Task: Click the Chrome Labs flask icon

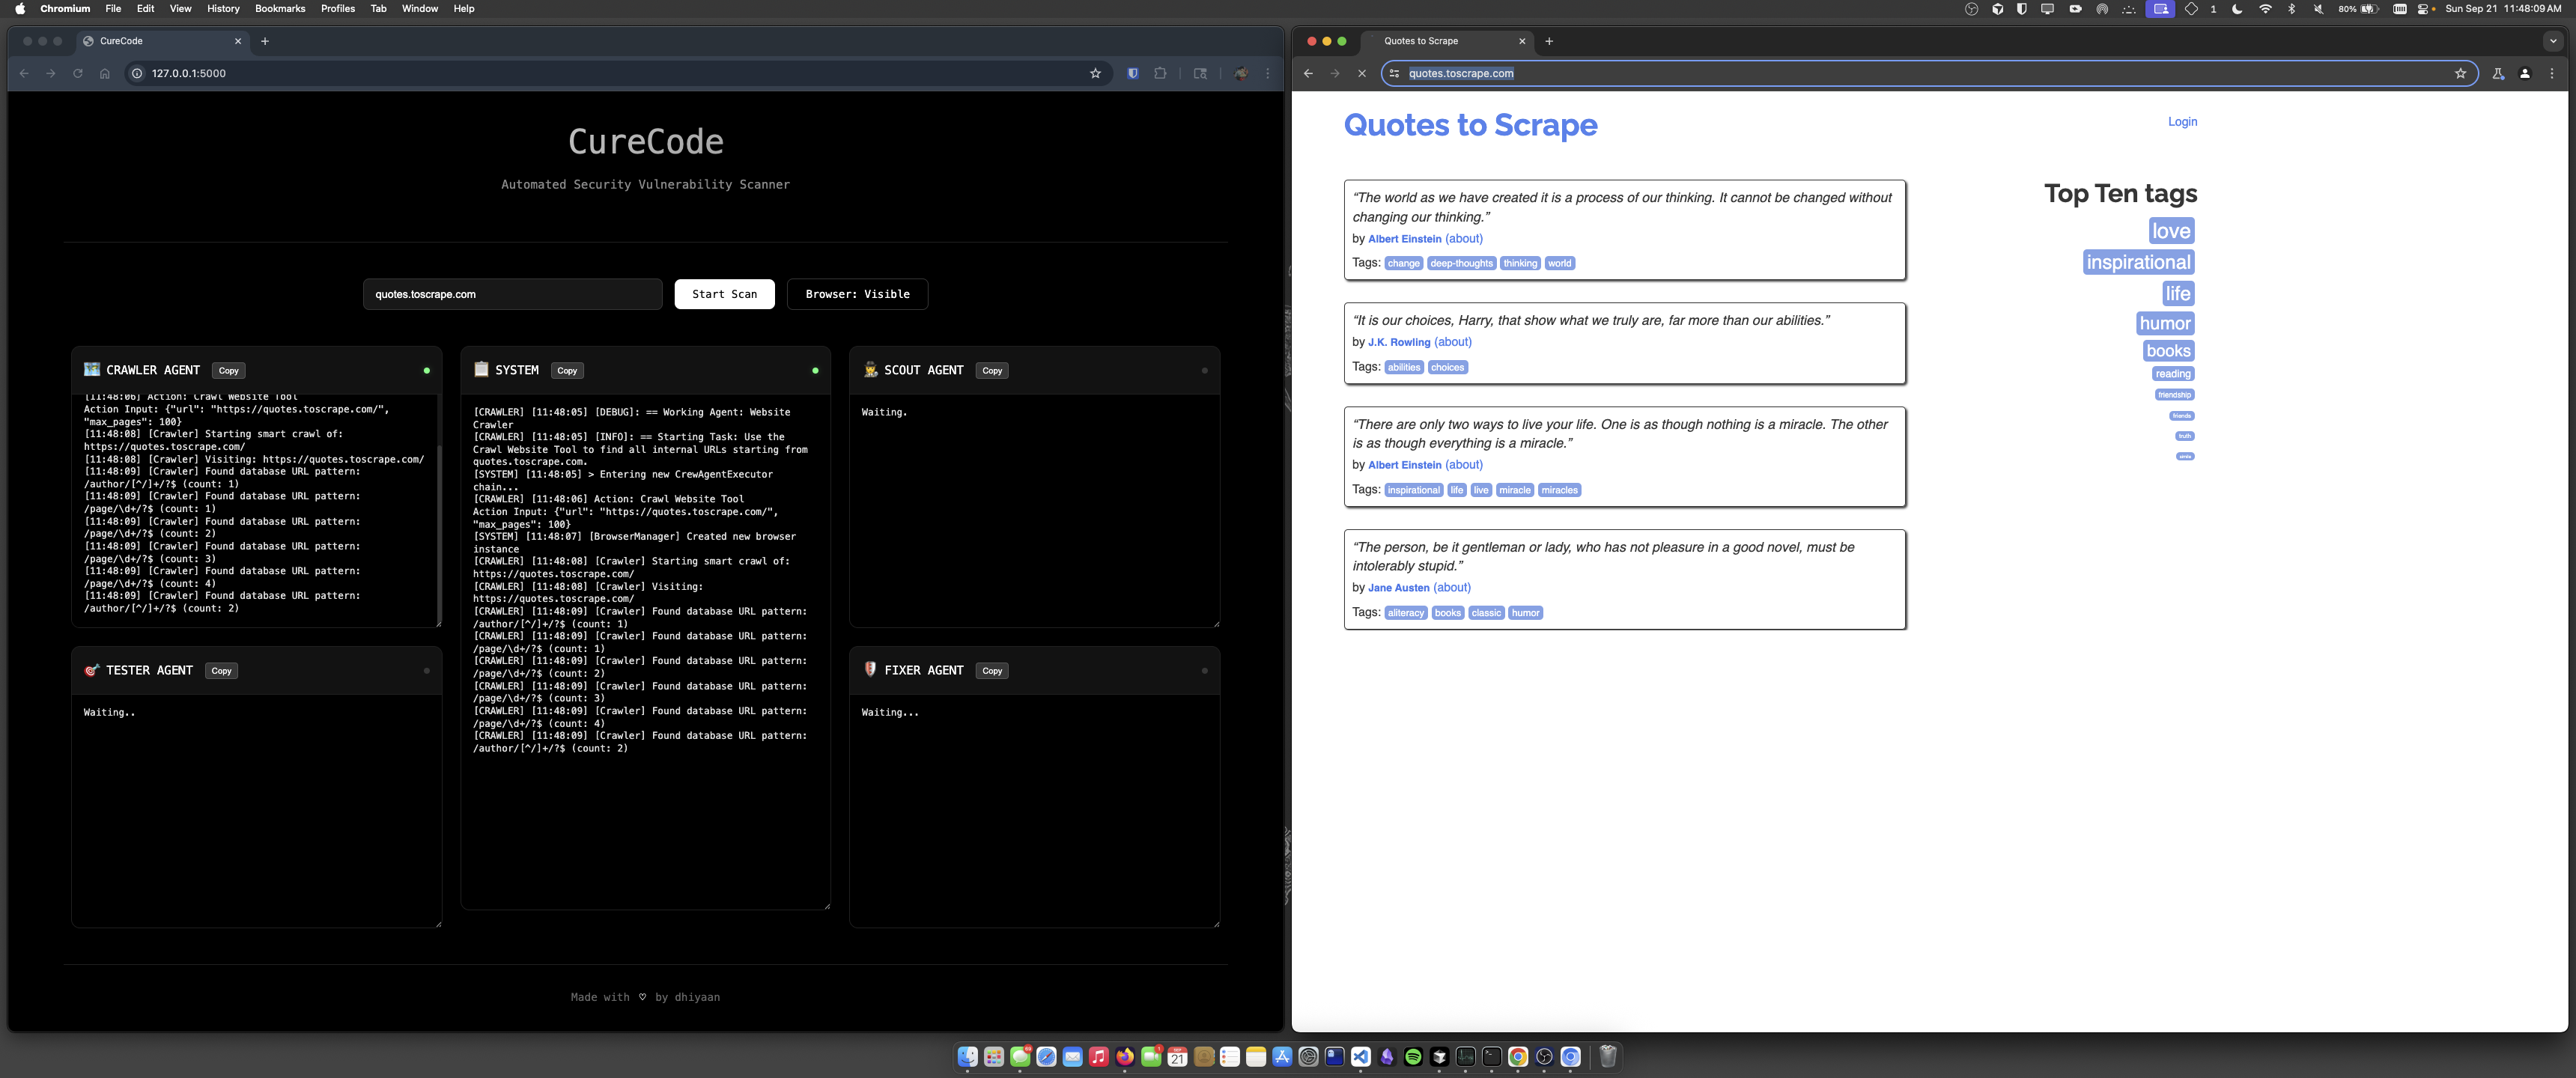Action: pyautogui.click(x=2497, y=73)
